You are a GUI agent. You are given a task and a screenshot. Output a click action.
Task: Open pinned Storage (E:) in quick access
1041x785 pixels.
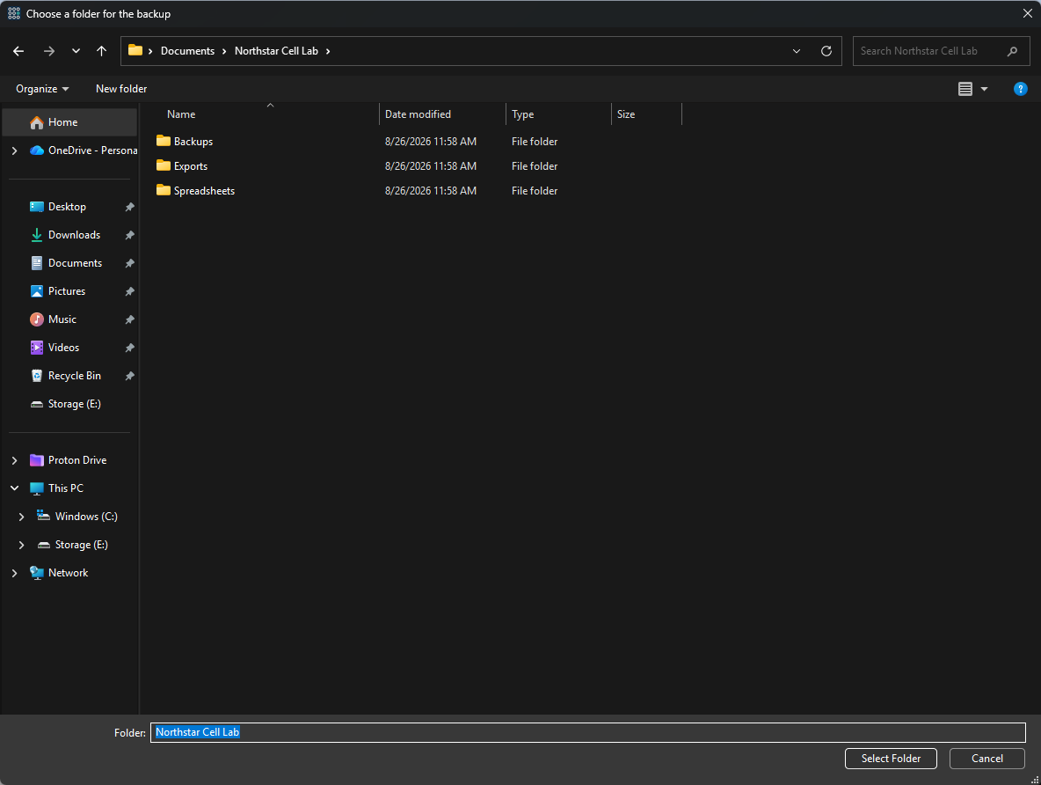[x=67, y=404]
